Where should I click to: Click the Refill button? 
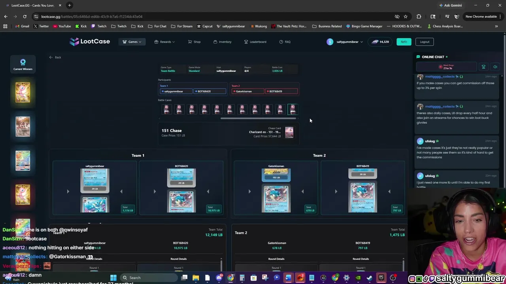point(404,42)
